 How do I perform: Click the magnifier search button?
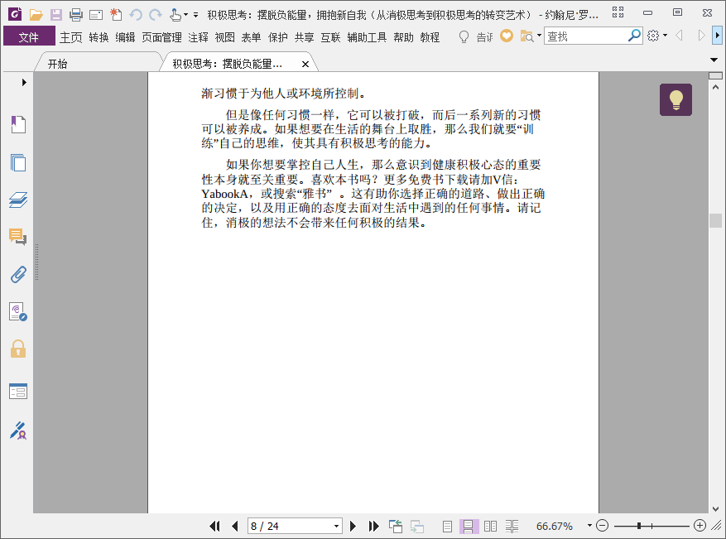[634, 36]
